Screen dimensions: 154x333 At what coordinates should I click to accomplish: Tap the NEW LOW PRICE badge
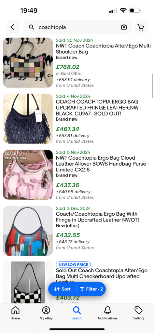click(73, 265)
